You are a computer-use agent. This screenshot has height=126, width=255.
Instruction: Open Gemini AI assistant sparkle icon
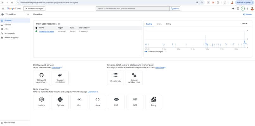[233, 9]
